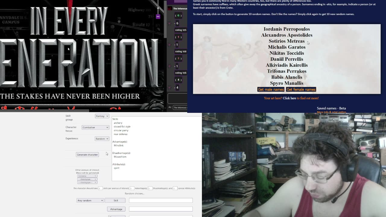
Task: Click the Skill random choice button
Action: [115, 200]
